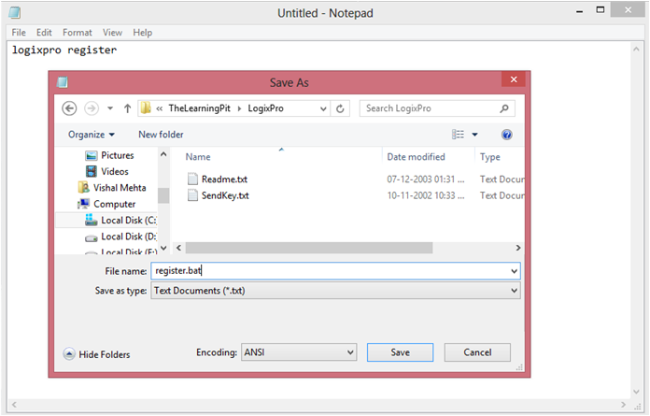Open the Notepad Edit menu
This screenshot has height=416, width=650.
pyautogui.click(x=44, y=33)
